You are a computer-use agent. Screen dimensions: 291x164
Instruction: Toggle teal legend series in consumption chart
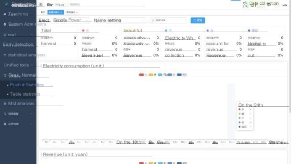pos(160,75)
